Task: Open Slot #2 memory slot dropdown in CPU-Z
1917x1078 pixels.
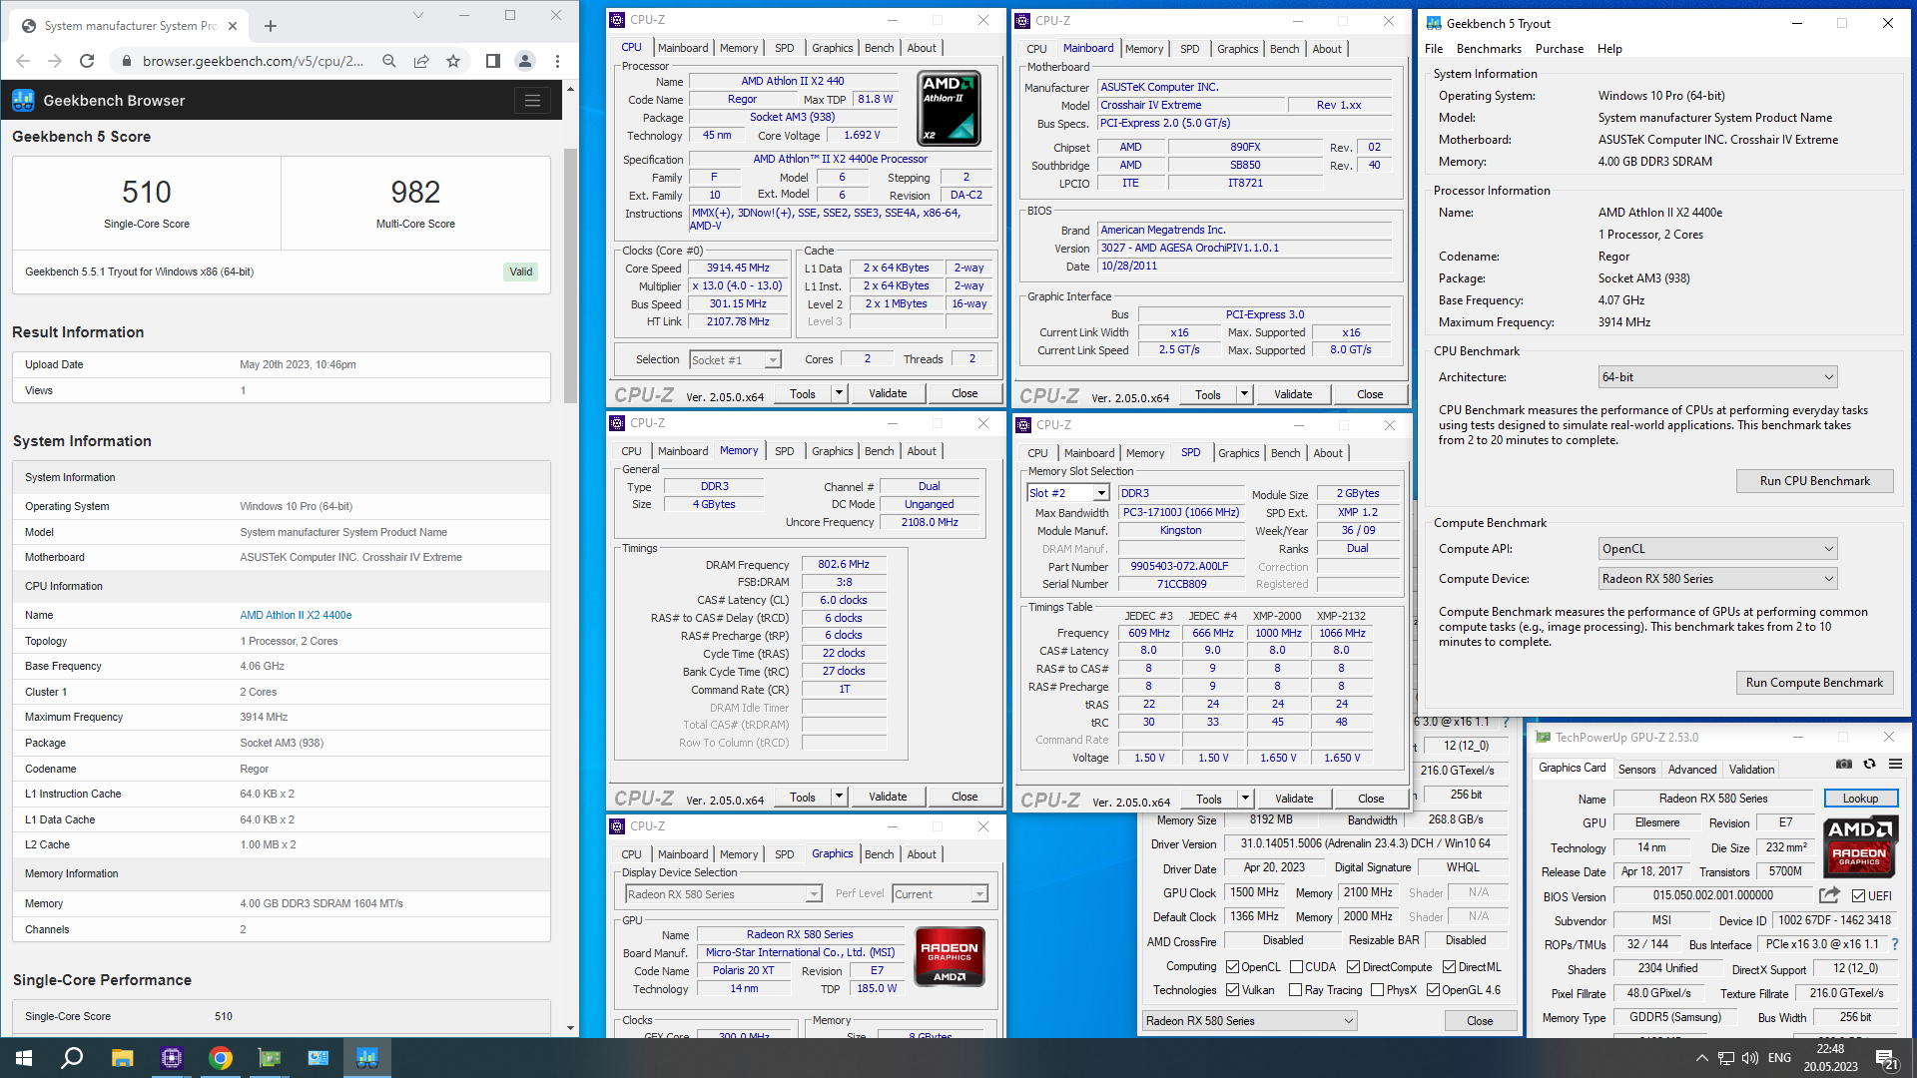Action: point(1067,493)
